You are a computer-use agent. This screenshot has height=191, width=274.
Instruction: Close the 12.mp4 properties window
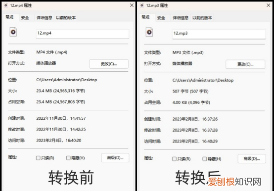[x=132, y=5]
